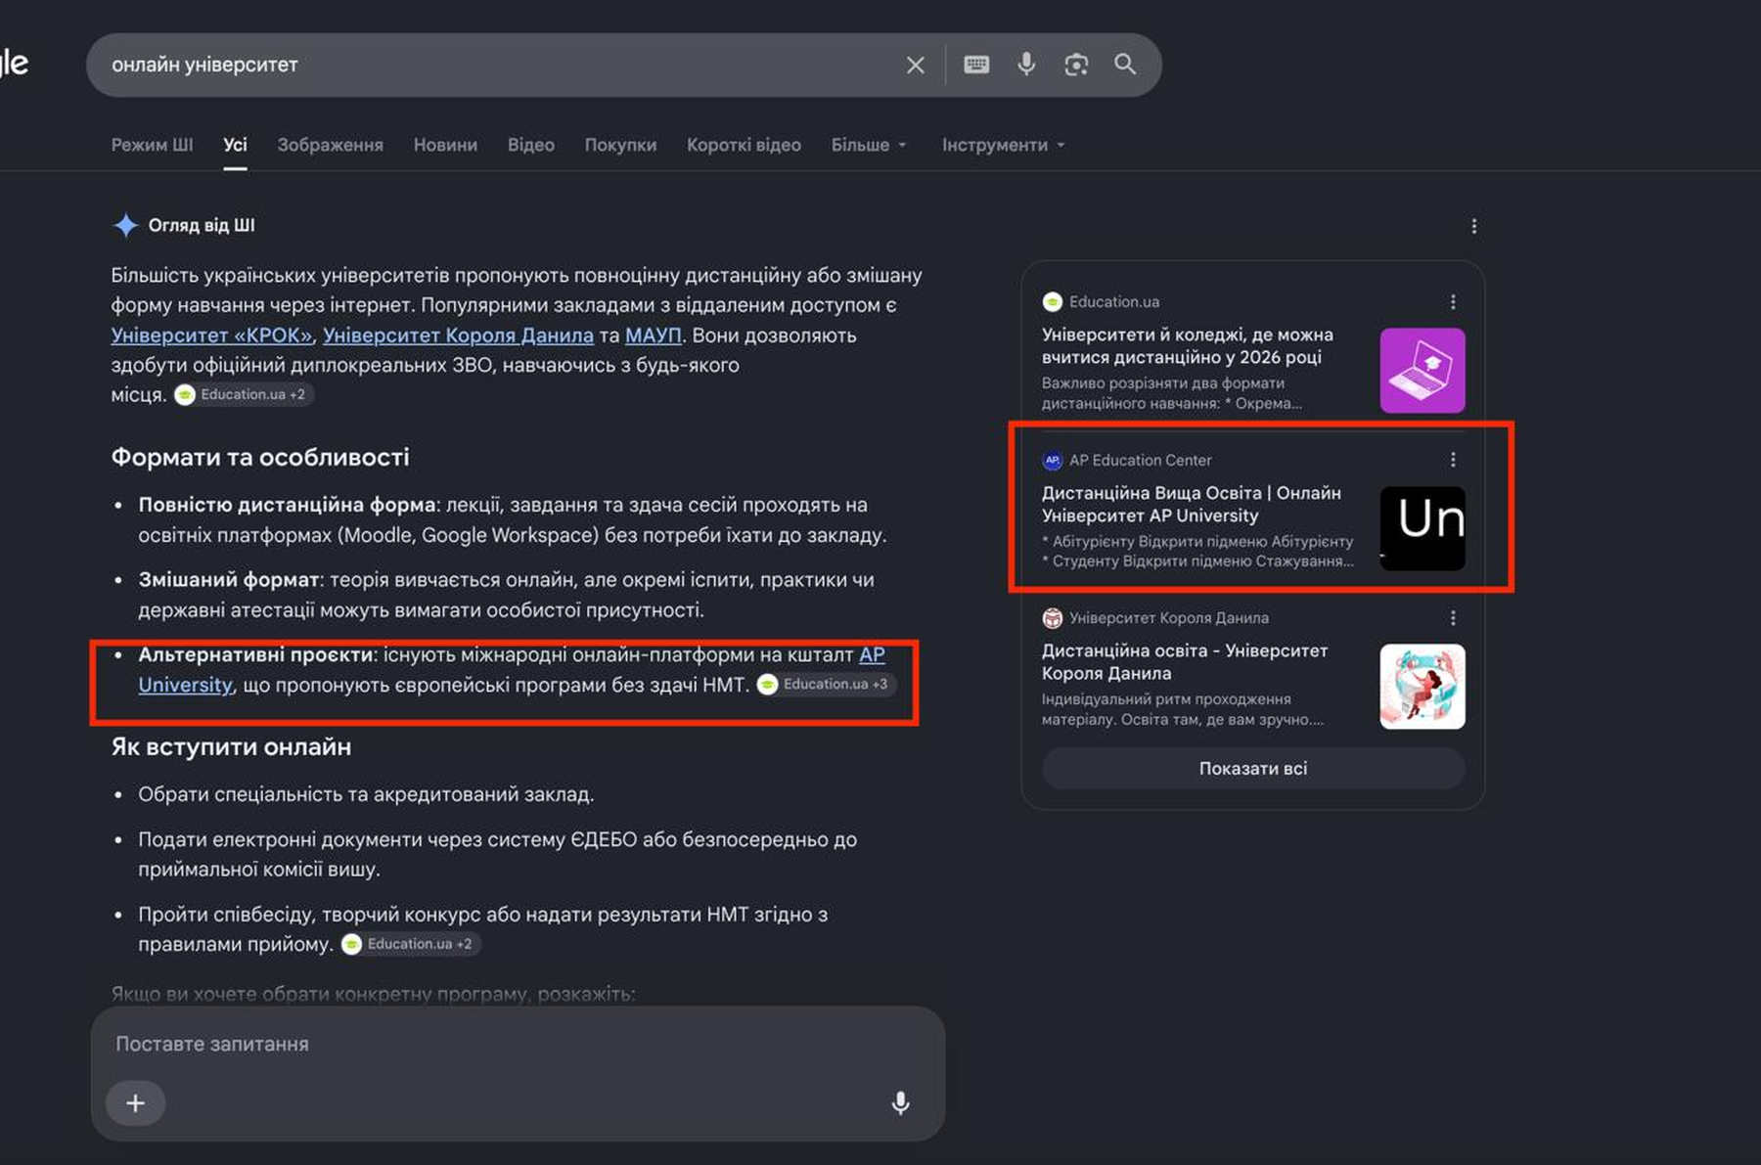Open Google Lens image search icon
Viewport: 1761px width, 1165px height.
tap(1076, 65)
